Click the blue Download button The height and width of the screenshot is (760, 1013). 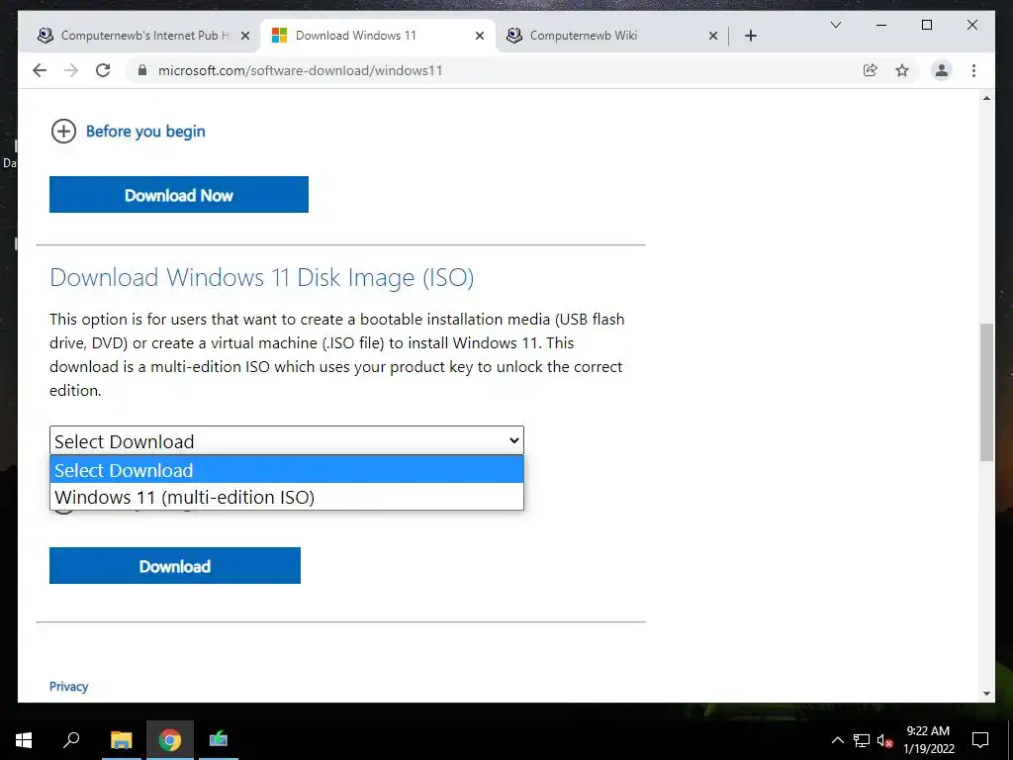[x=175, y=565]
